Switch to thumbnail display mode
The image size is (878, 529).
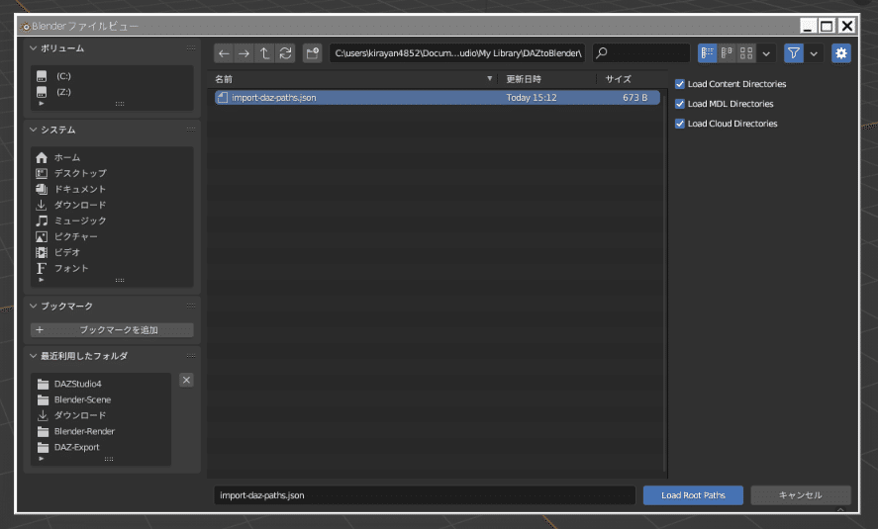coord(746,53)
